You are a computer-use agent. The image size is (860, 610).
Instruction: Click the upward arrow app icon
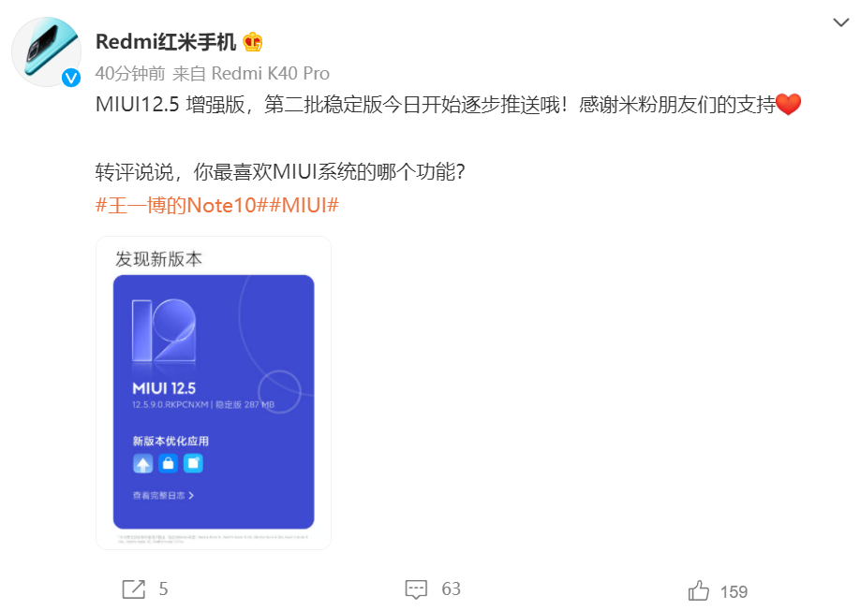pos(143,464)
